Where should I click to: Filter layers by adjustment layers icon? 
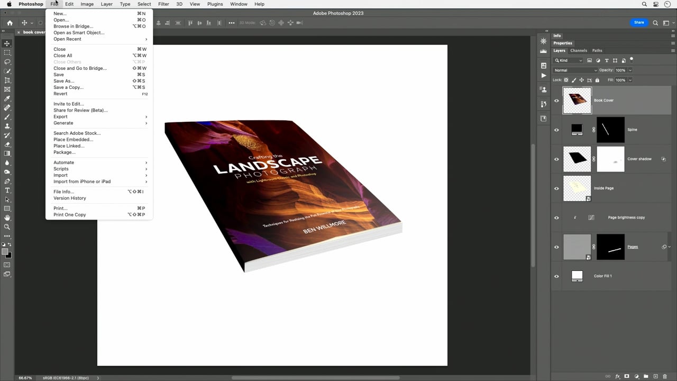tap(598, 60)
